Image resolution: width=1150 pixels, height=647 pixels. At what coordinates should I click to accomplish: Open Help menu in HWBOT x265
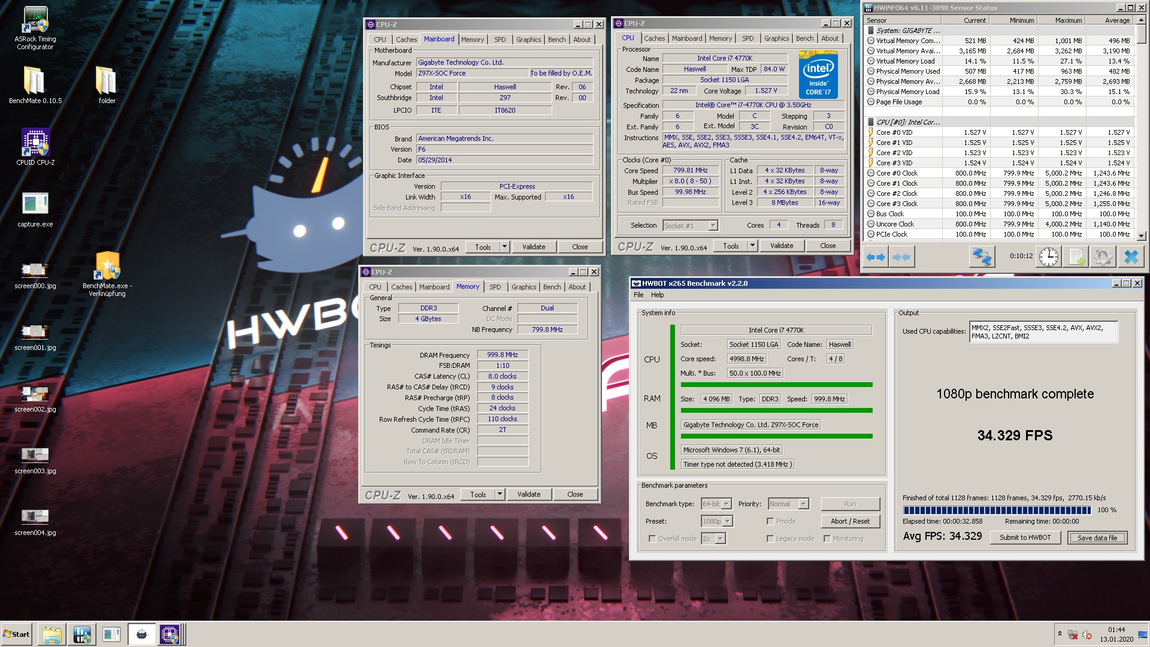tap(658, 295)
